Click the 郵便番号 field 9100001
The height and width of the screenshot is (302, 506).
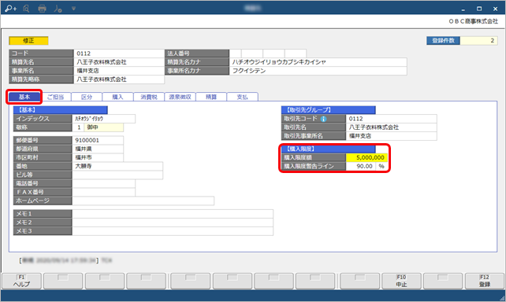coord(98,140)
